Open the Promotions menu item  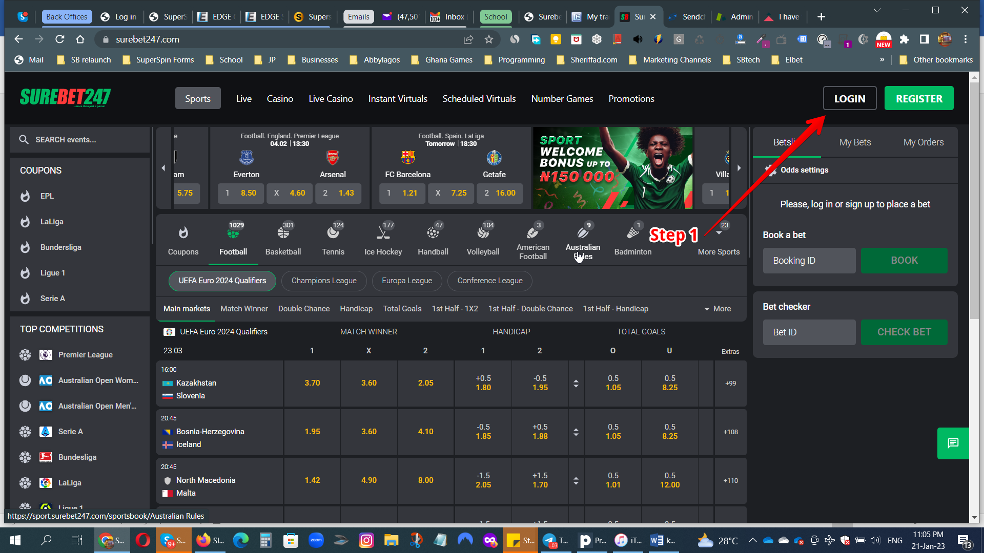[x=631, y=99]
